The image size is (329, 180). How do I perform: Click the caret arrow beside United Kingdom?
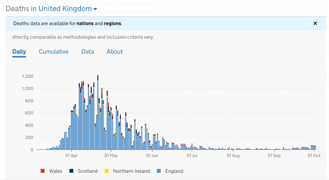coord(95,9)
